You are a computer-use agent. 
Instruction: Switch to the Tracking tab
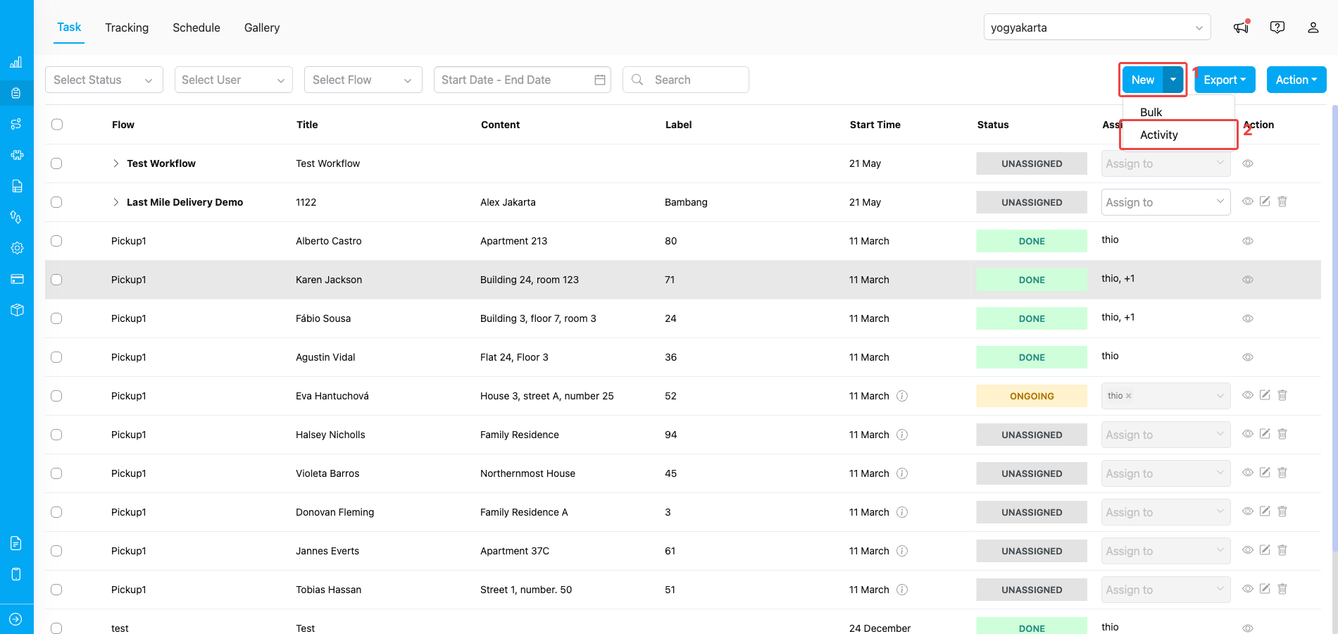tap(127, 27)
